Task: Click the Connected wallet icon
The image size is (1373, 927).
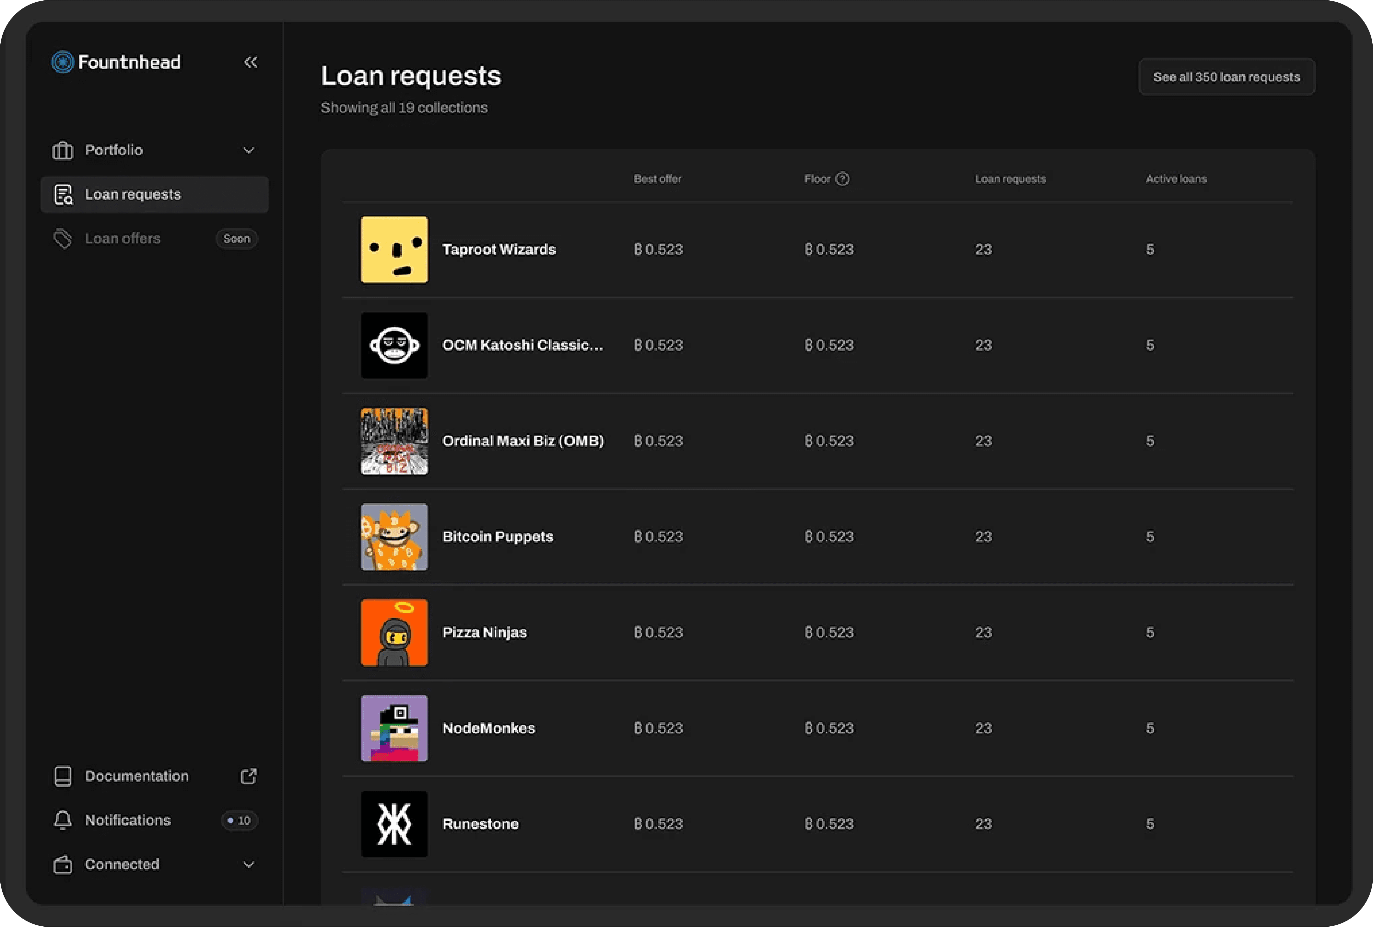Action: click(x=63, y=864)
